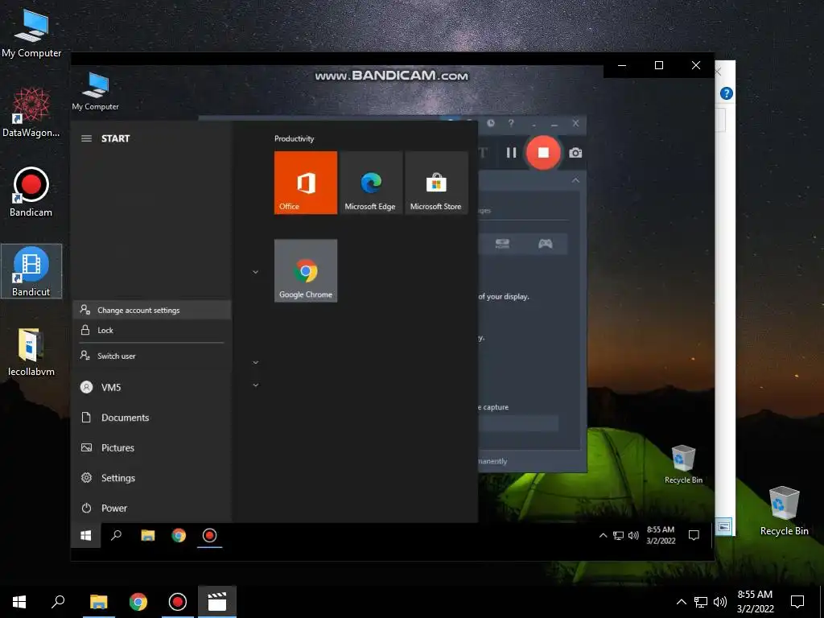The width and height of the screenshot is (824, 618).
Task: Select the DataWagon shortcut on desktop
Action: 31,113
